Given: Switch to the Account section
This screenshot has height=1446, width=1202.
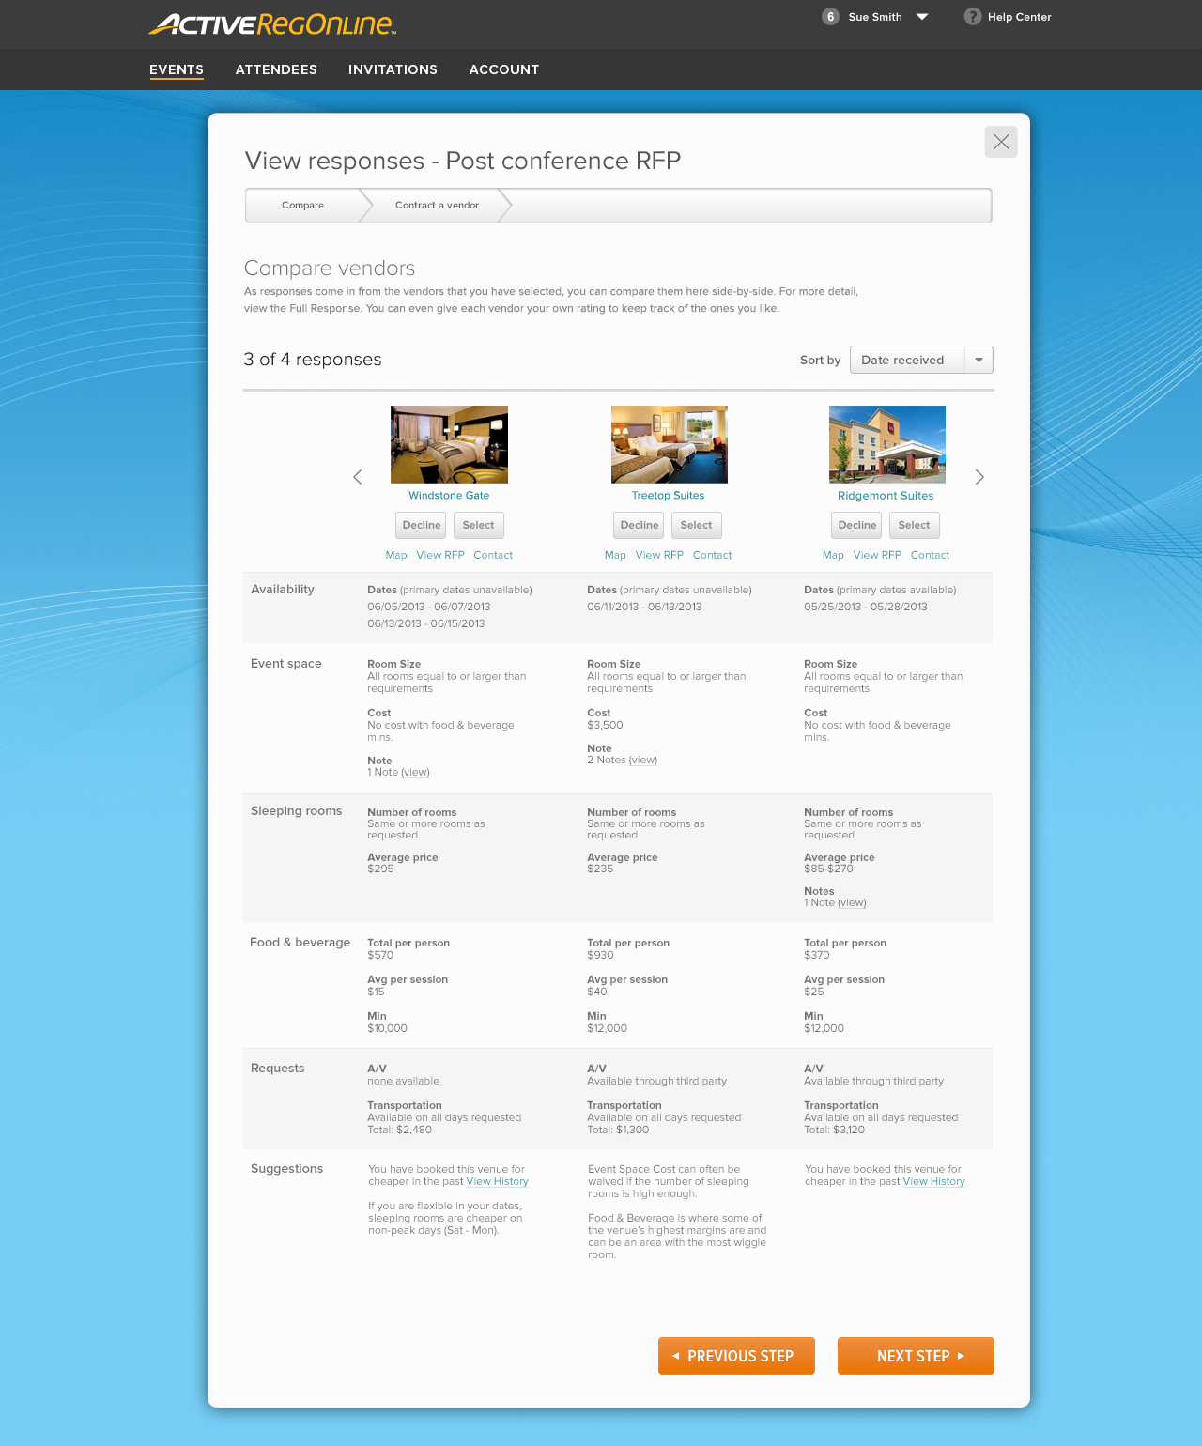Looking at the screenshot, I should (x=504, y=69).
